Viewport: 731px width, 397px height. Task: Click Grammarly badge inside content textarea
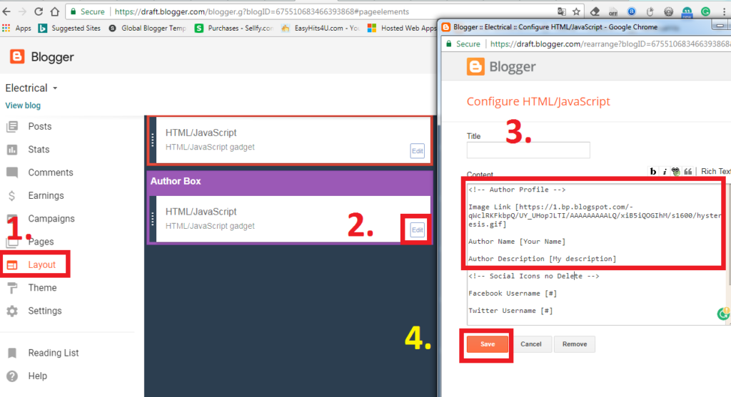click(724, 314)
